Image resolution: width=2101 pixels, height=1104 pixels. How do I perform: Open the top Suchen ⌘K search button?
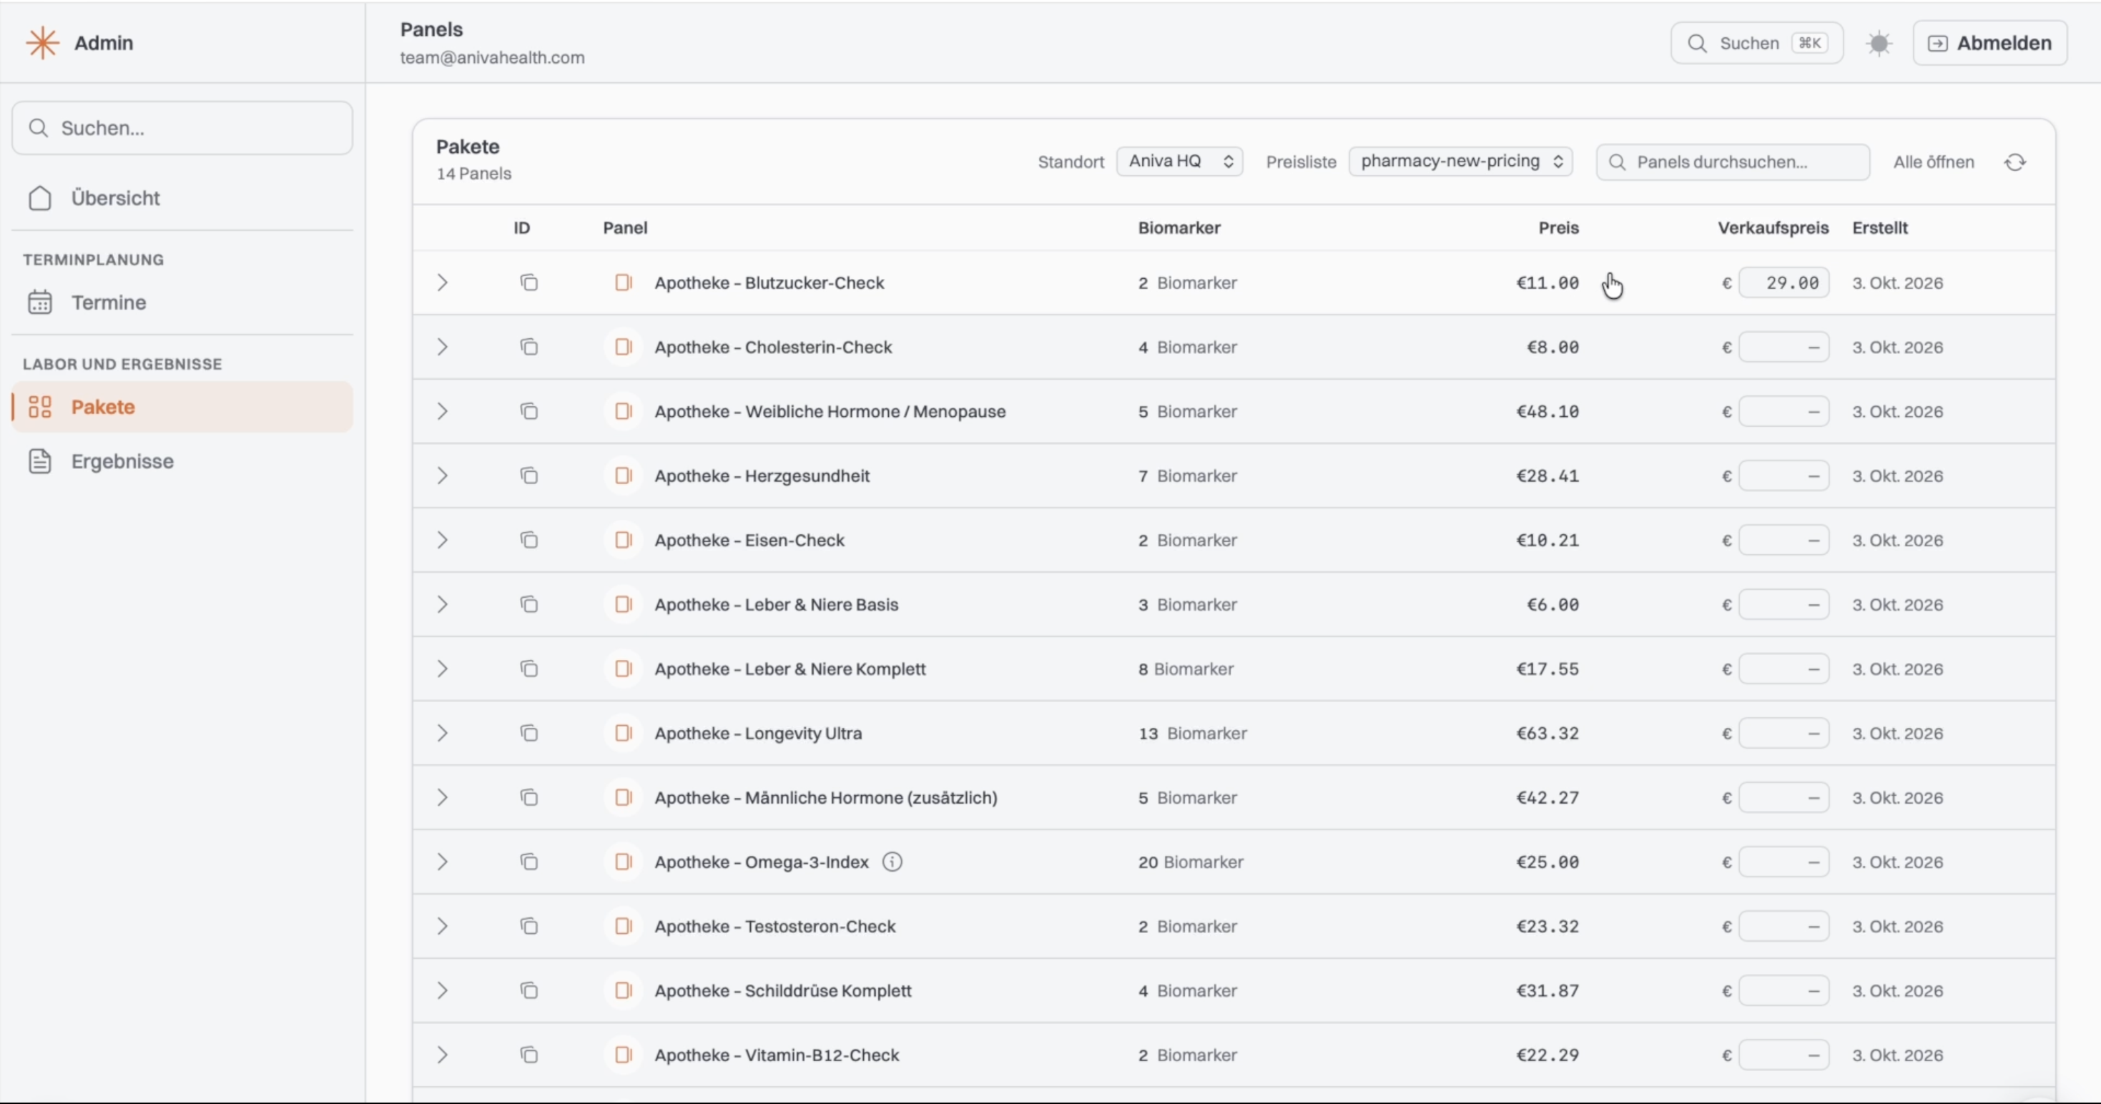pos(1757,43)
